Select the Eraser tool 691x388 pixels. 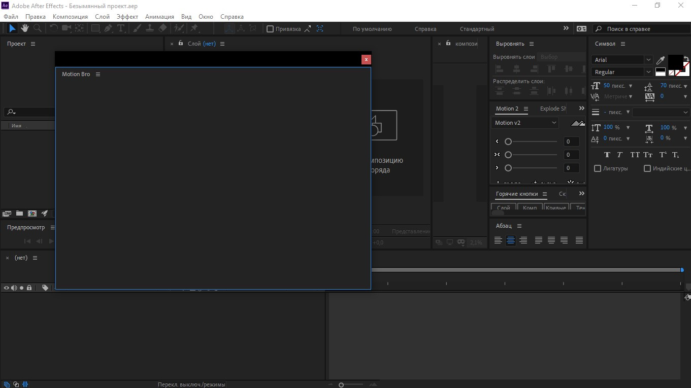[x=162, y=29]
